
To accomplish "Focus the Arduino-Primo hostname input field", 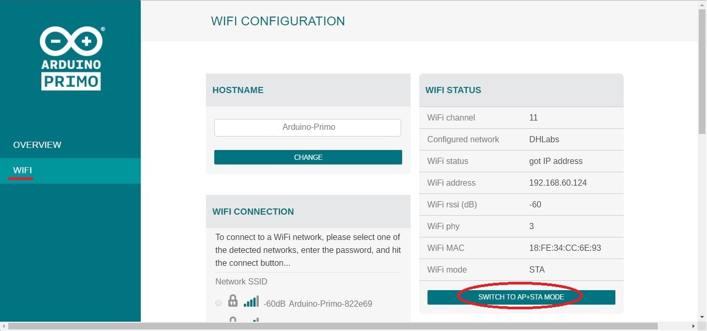I will [x=307, y=127].
